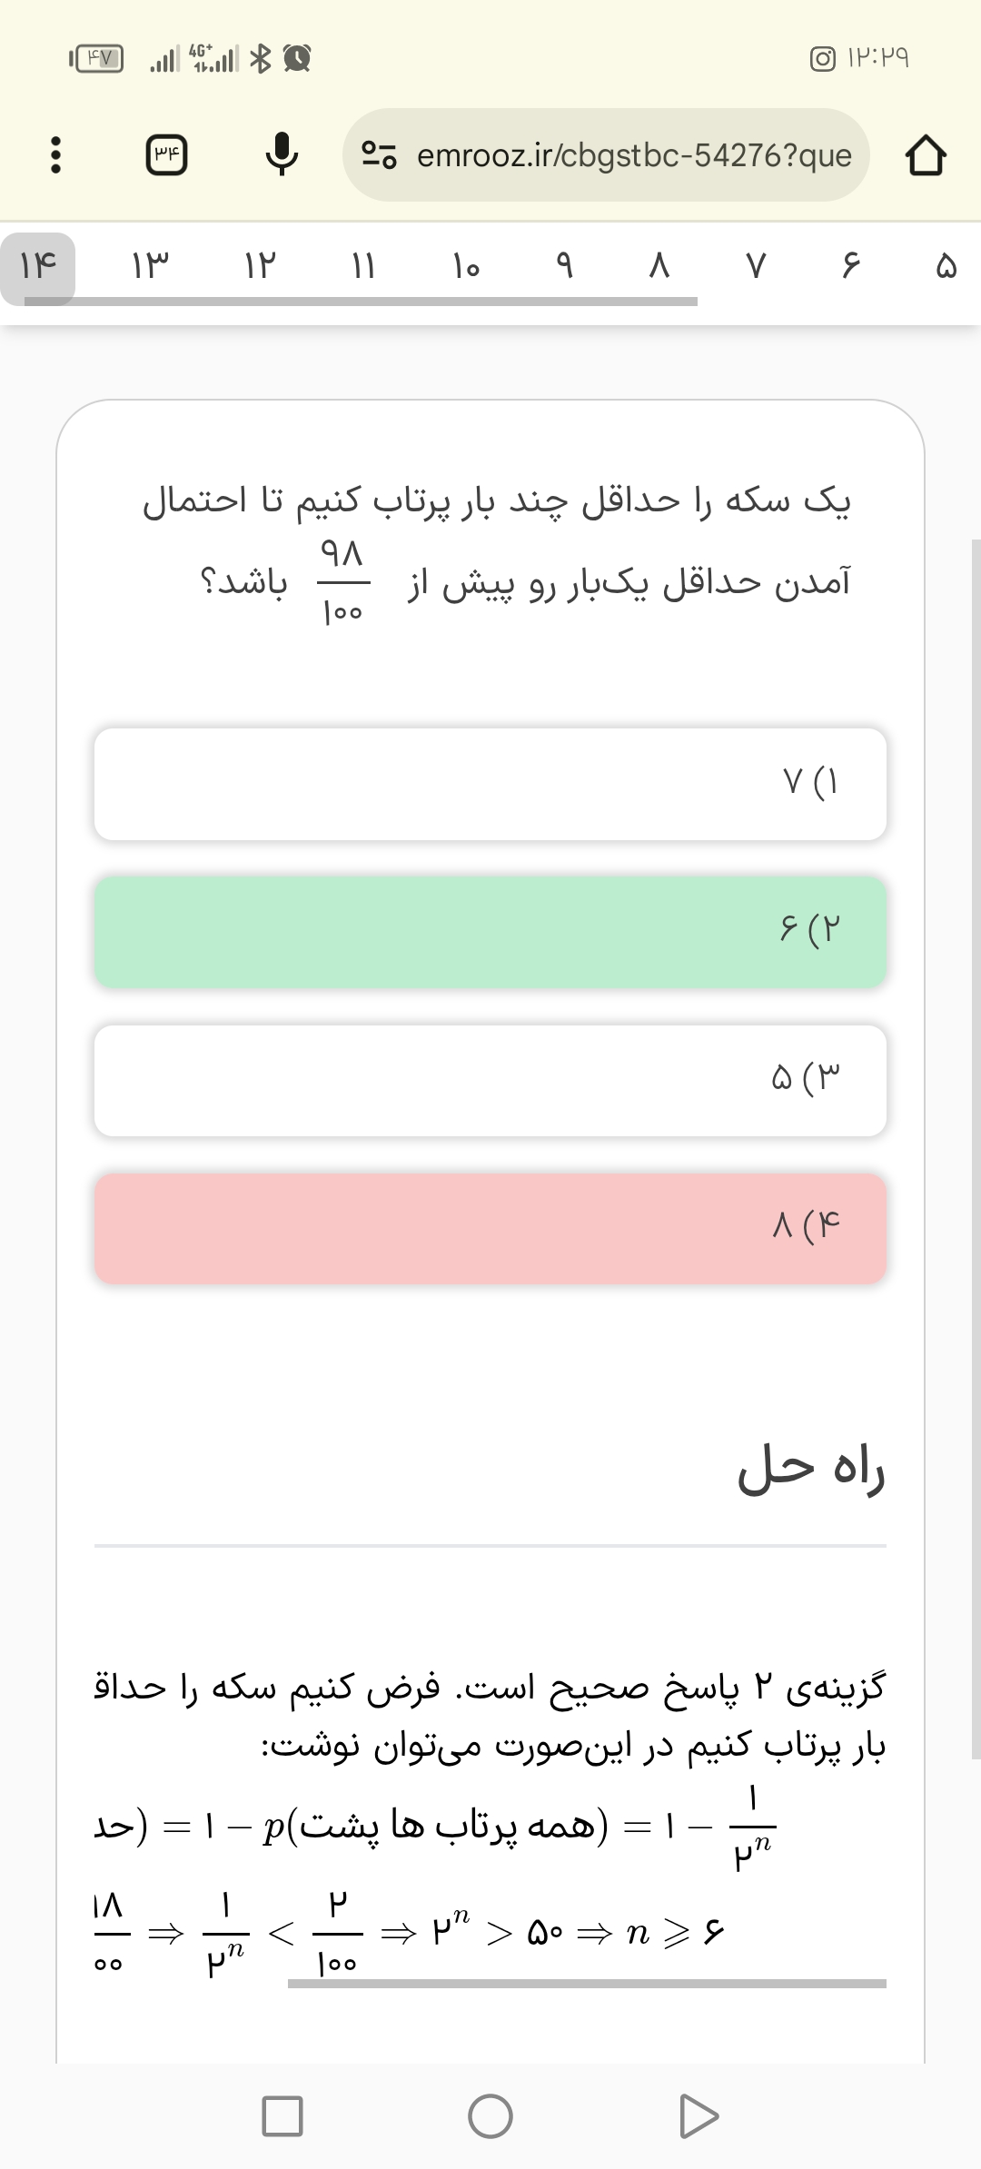The width and height of the screenshot is (981, 2169).
Task: Tap the browser home icon
Action: pyautogui.click(x=925, y=155)
